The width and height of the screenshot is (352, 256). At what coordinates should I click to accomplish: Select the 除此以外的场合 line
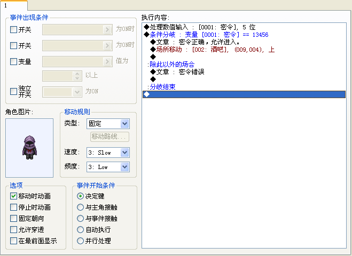coord(244,65)
